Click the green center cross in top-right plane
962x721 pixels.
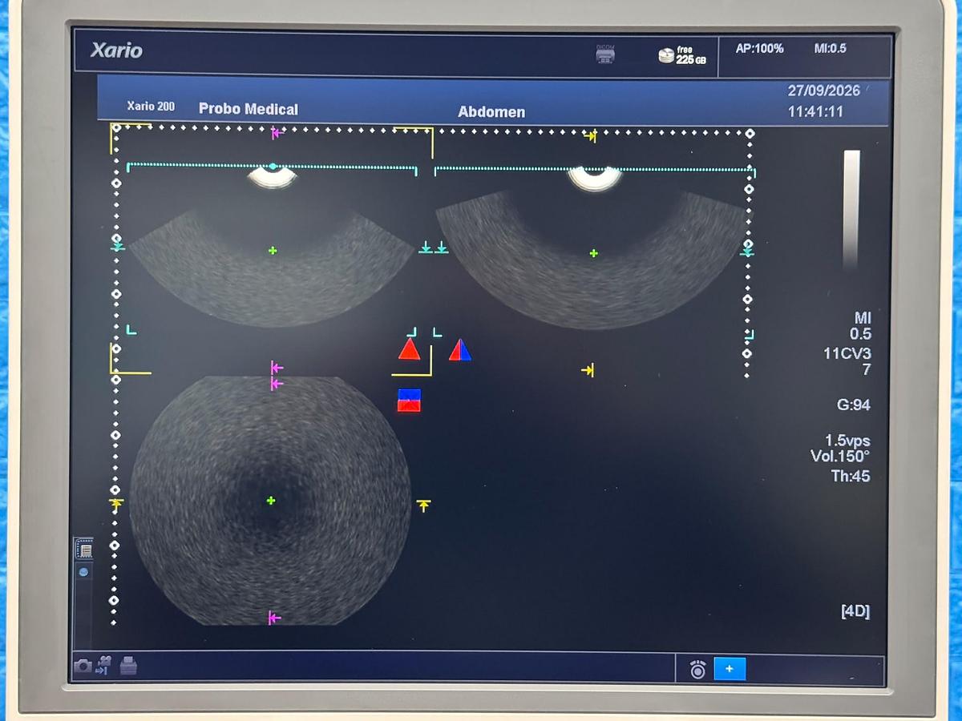pos(594,253)
